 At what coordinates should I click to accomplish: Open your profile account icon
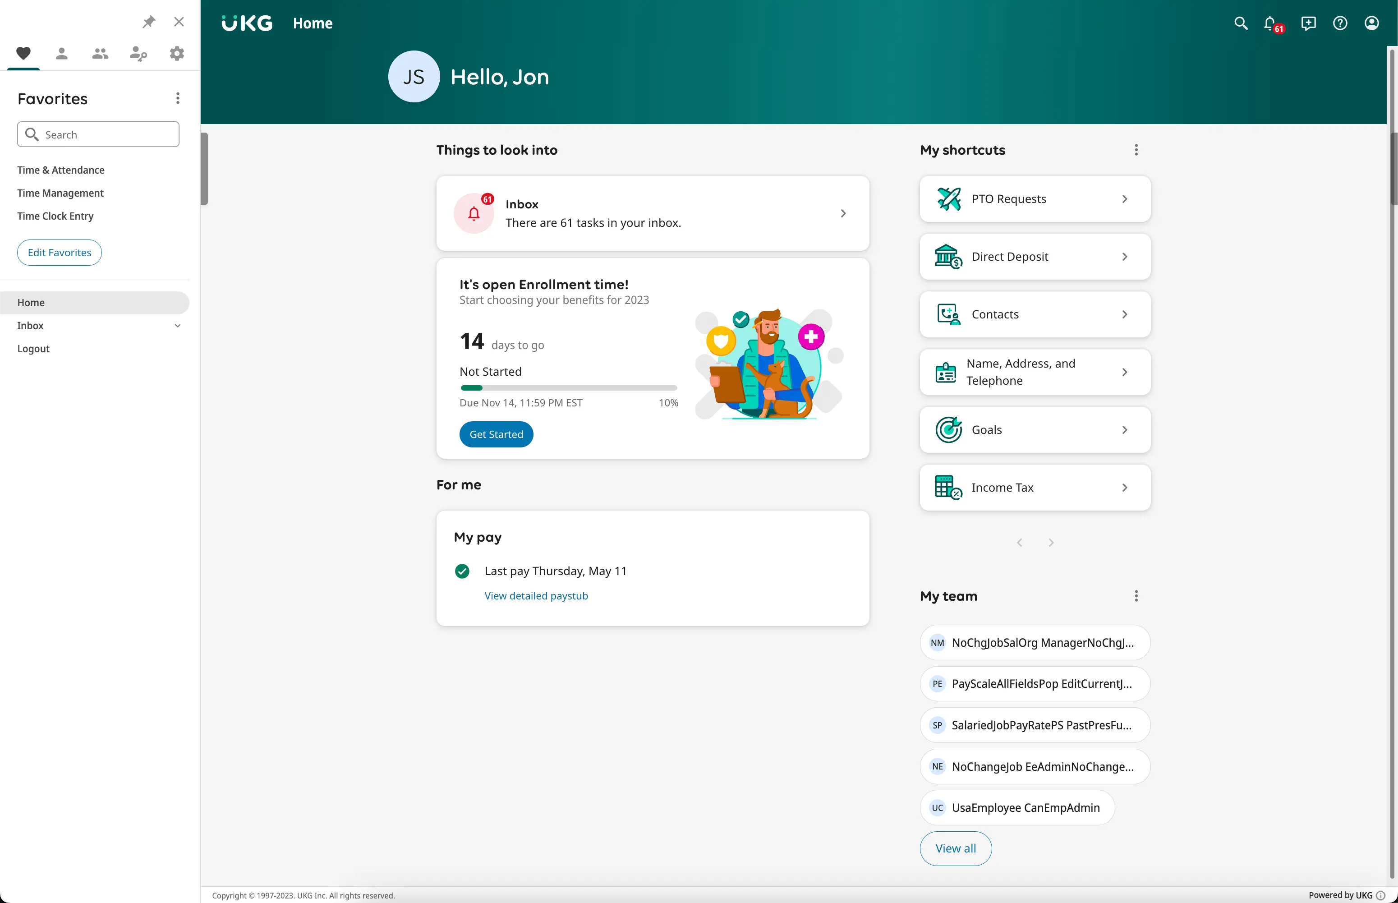tap(1372, 23)
